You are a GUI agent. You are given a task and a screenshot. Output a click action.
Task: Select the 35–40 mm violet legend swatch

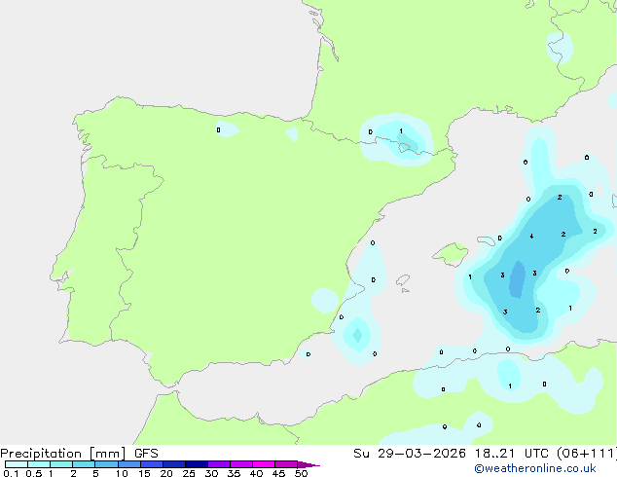click(241, 464)
